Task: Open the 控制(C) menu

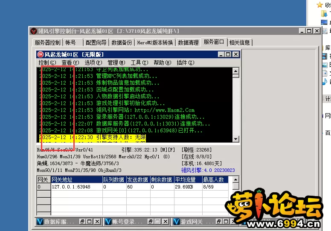Action: (47, 63)
